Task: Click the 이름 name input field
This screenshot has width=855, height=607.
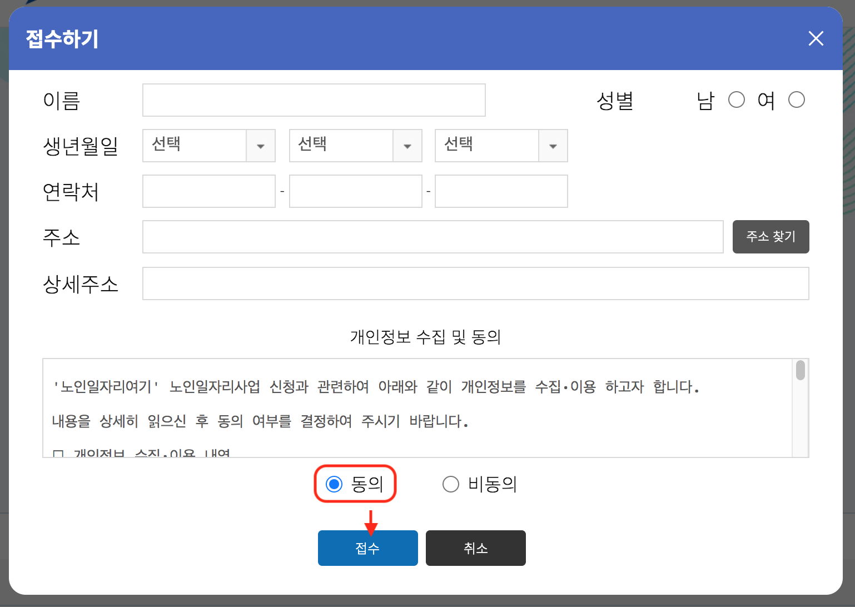Action: 314,100
